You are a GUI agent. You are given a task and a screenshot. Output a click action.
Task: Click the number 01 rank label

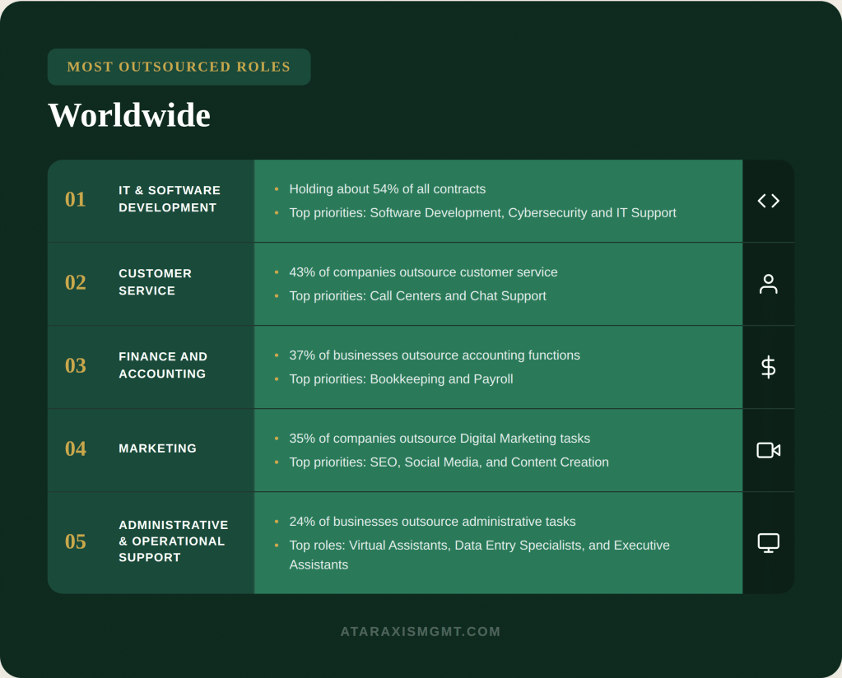coord(76,200)
